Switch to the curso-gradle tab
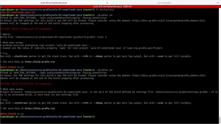Screen dimensions: 221x124 (x=164, y=3)
